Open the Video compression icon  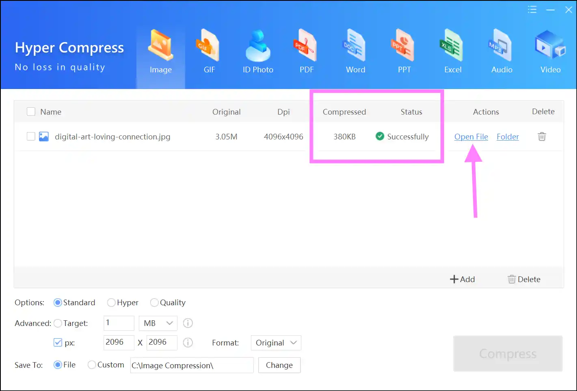550,46
